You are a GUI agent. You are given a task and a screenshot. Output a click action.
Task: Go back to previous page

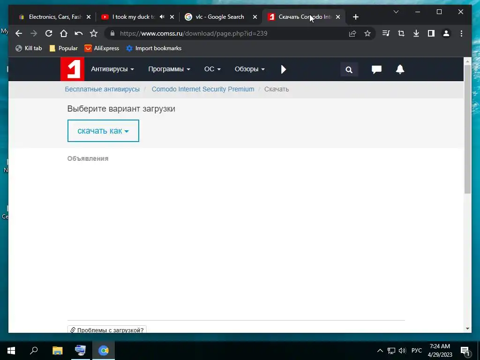point(19,33)
